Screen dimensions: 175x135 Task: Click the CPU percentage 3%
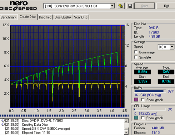(170, 109)
